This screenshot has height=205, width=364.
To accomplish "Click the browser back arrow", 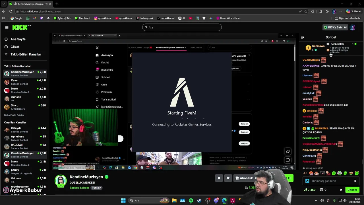I will (4, 11).
